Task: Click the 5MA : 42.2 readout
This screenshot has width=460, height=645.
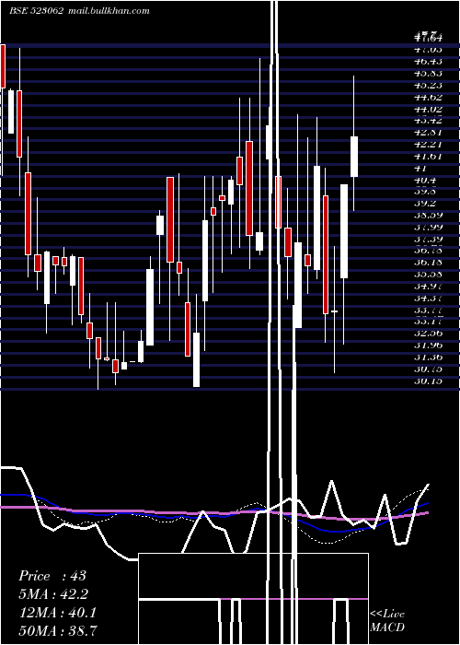Action: coord(53,594)
